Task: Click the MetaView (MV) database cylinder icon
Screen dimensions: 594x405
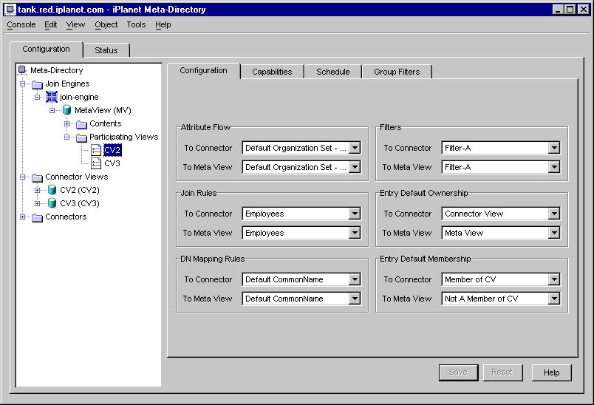Action: (x=66, y=110)
